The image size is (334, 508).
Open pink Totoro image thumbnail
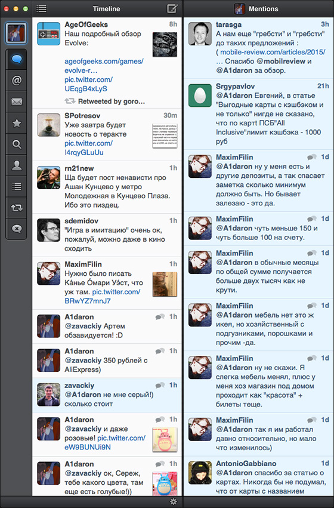coord(165,439)
